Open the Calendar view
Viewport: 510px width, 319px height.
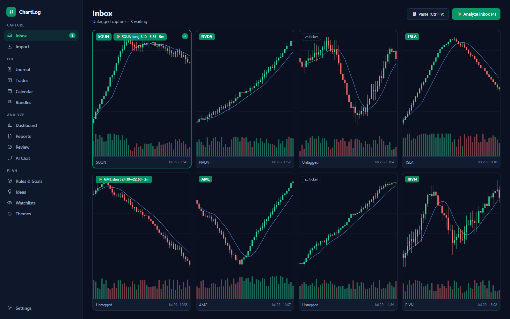pyautogui.click(x=41, y=91)
